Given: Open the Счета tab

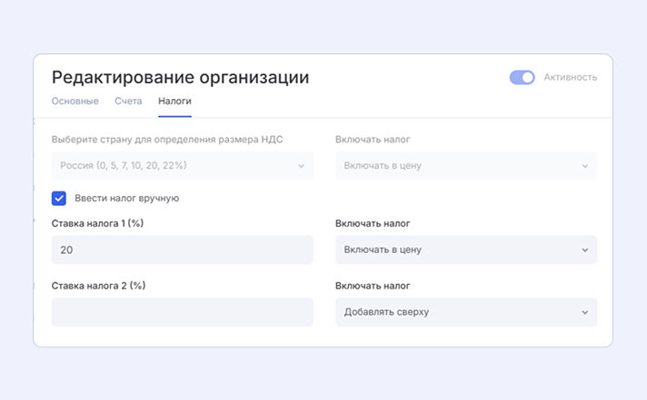Looking at the screenshot, I should tap(128, 101).
